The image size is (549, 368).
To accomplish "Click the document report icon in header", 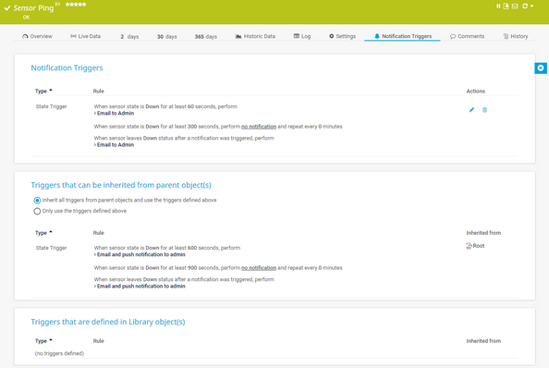I will 506,6.
